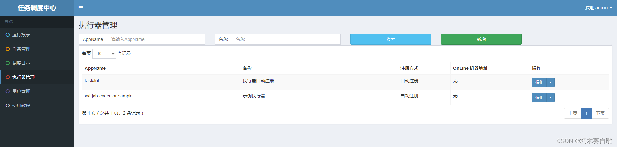Expand xxl-job-executor-sample 操作 dropdown arrow
Screen dimensions: 617x147
pos(550,97)
